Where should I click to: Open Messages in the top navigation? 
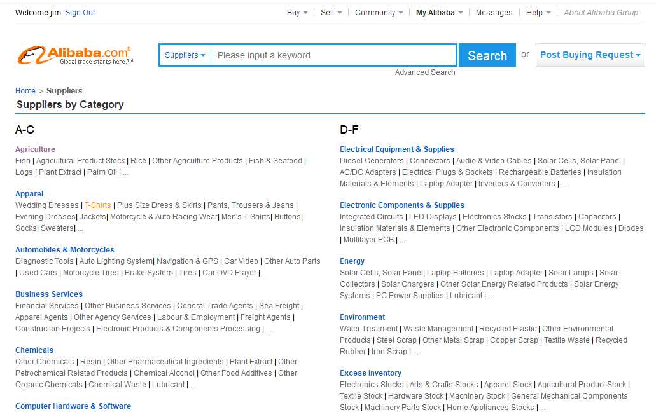tap(494, 13)
